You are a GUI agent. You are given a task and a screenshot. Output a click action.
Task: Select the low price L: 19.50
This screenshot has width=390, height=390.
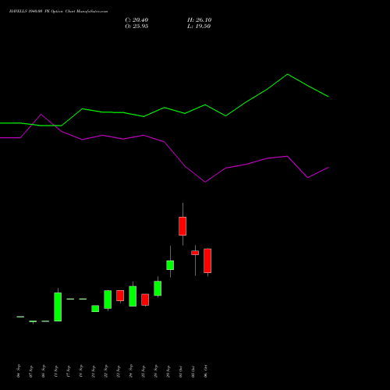click(199, 27)
